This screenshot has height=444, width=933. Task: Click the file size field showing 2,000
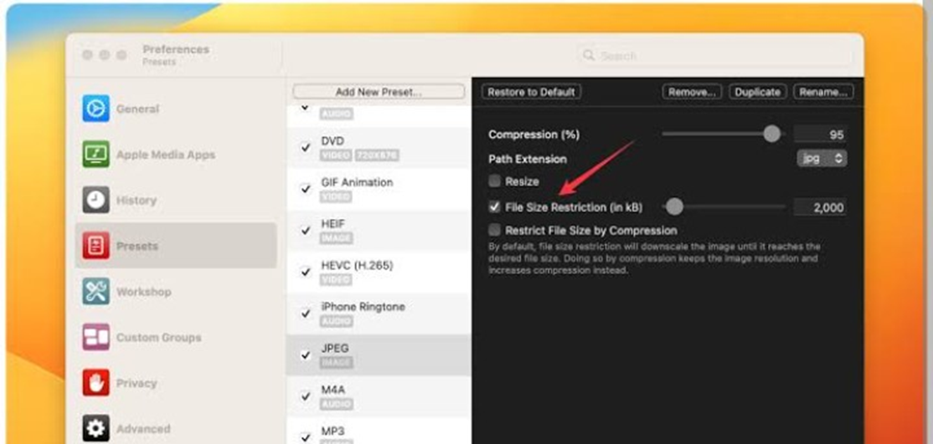click(x=821, y=207)
